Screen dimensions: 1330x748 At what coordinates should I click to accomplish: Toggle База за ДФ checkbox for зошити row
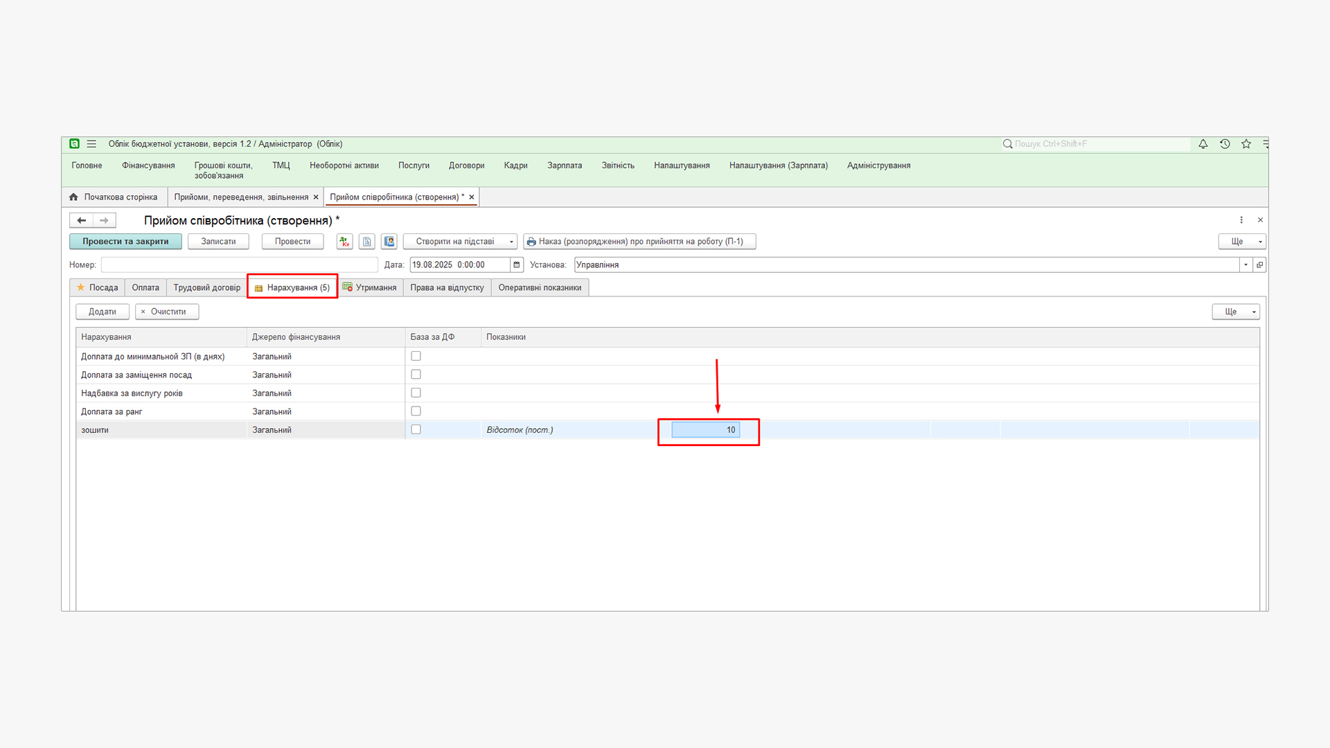416,429
